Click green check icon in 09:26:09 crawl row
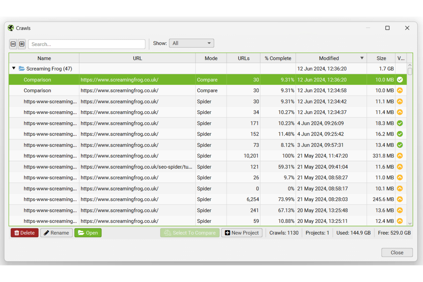The height and width of the screenshot is (282, 423). click(x=400, y=123)
